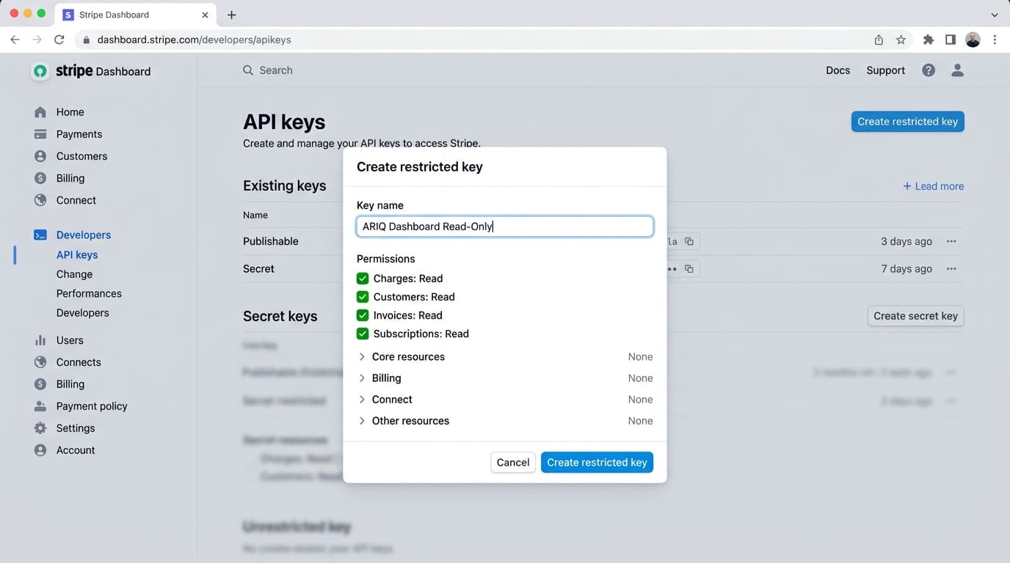Reload the page with the browser refresh icon
The width and height of the screenshot is (1010, 563).
pos(59,40)
